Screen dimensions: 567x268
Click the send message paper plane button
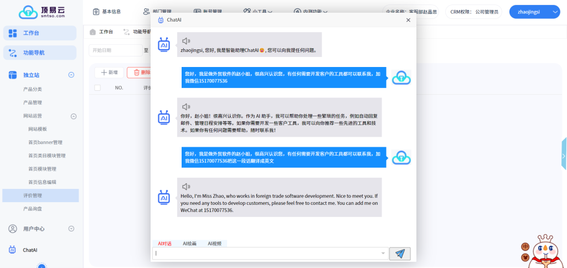click(400, 254)
